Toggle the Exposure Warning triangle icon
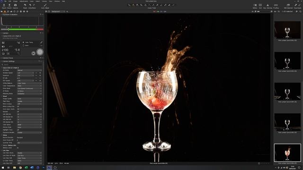The width and height of the screenshot is (303, 170). click(x=267, y=5)
